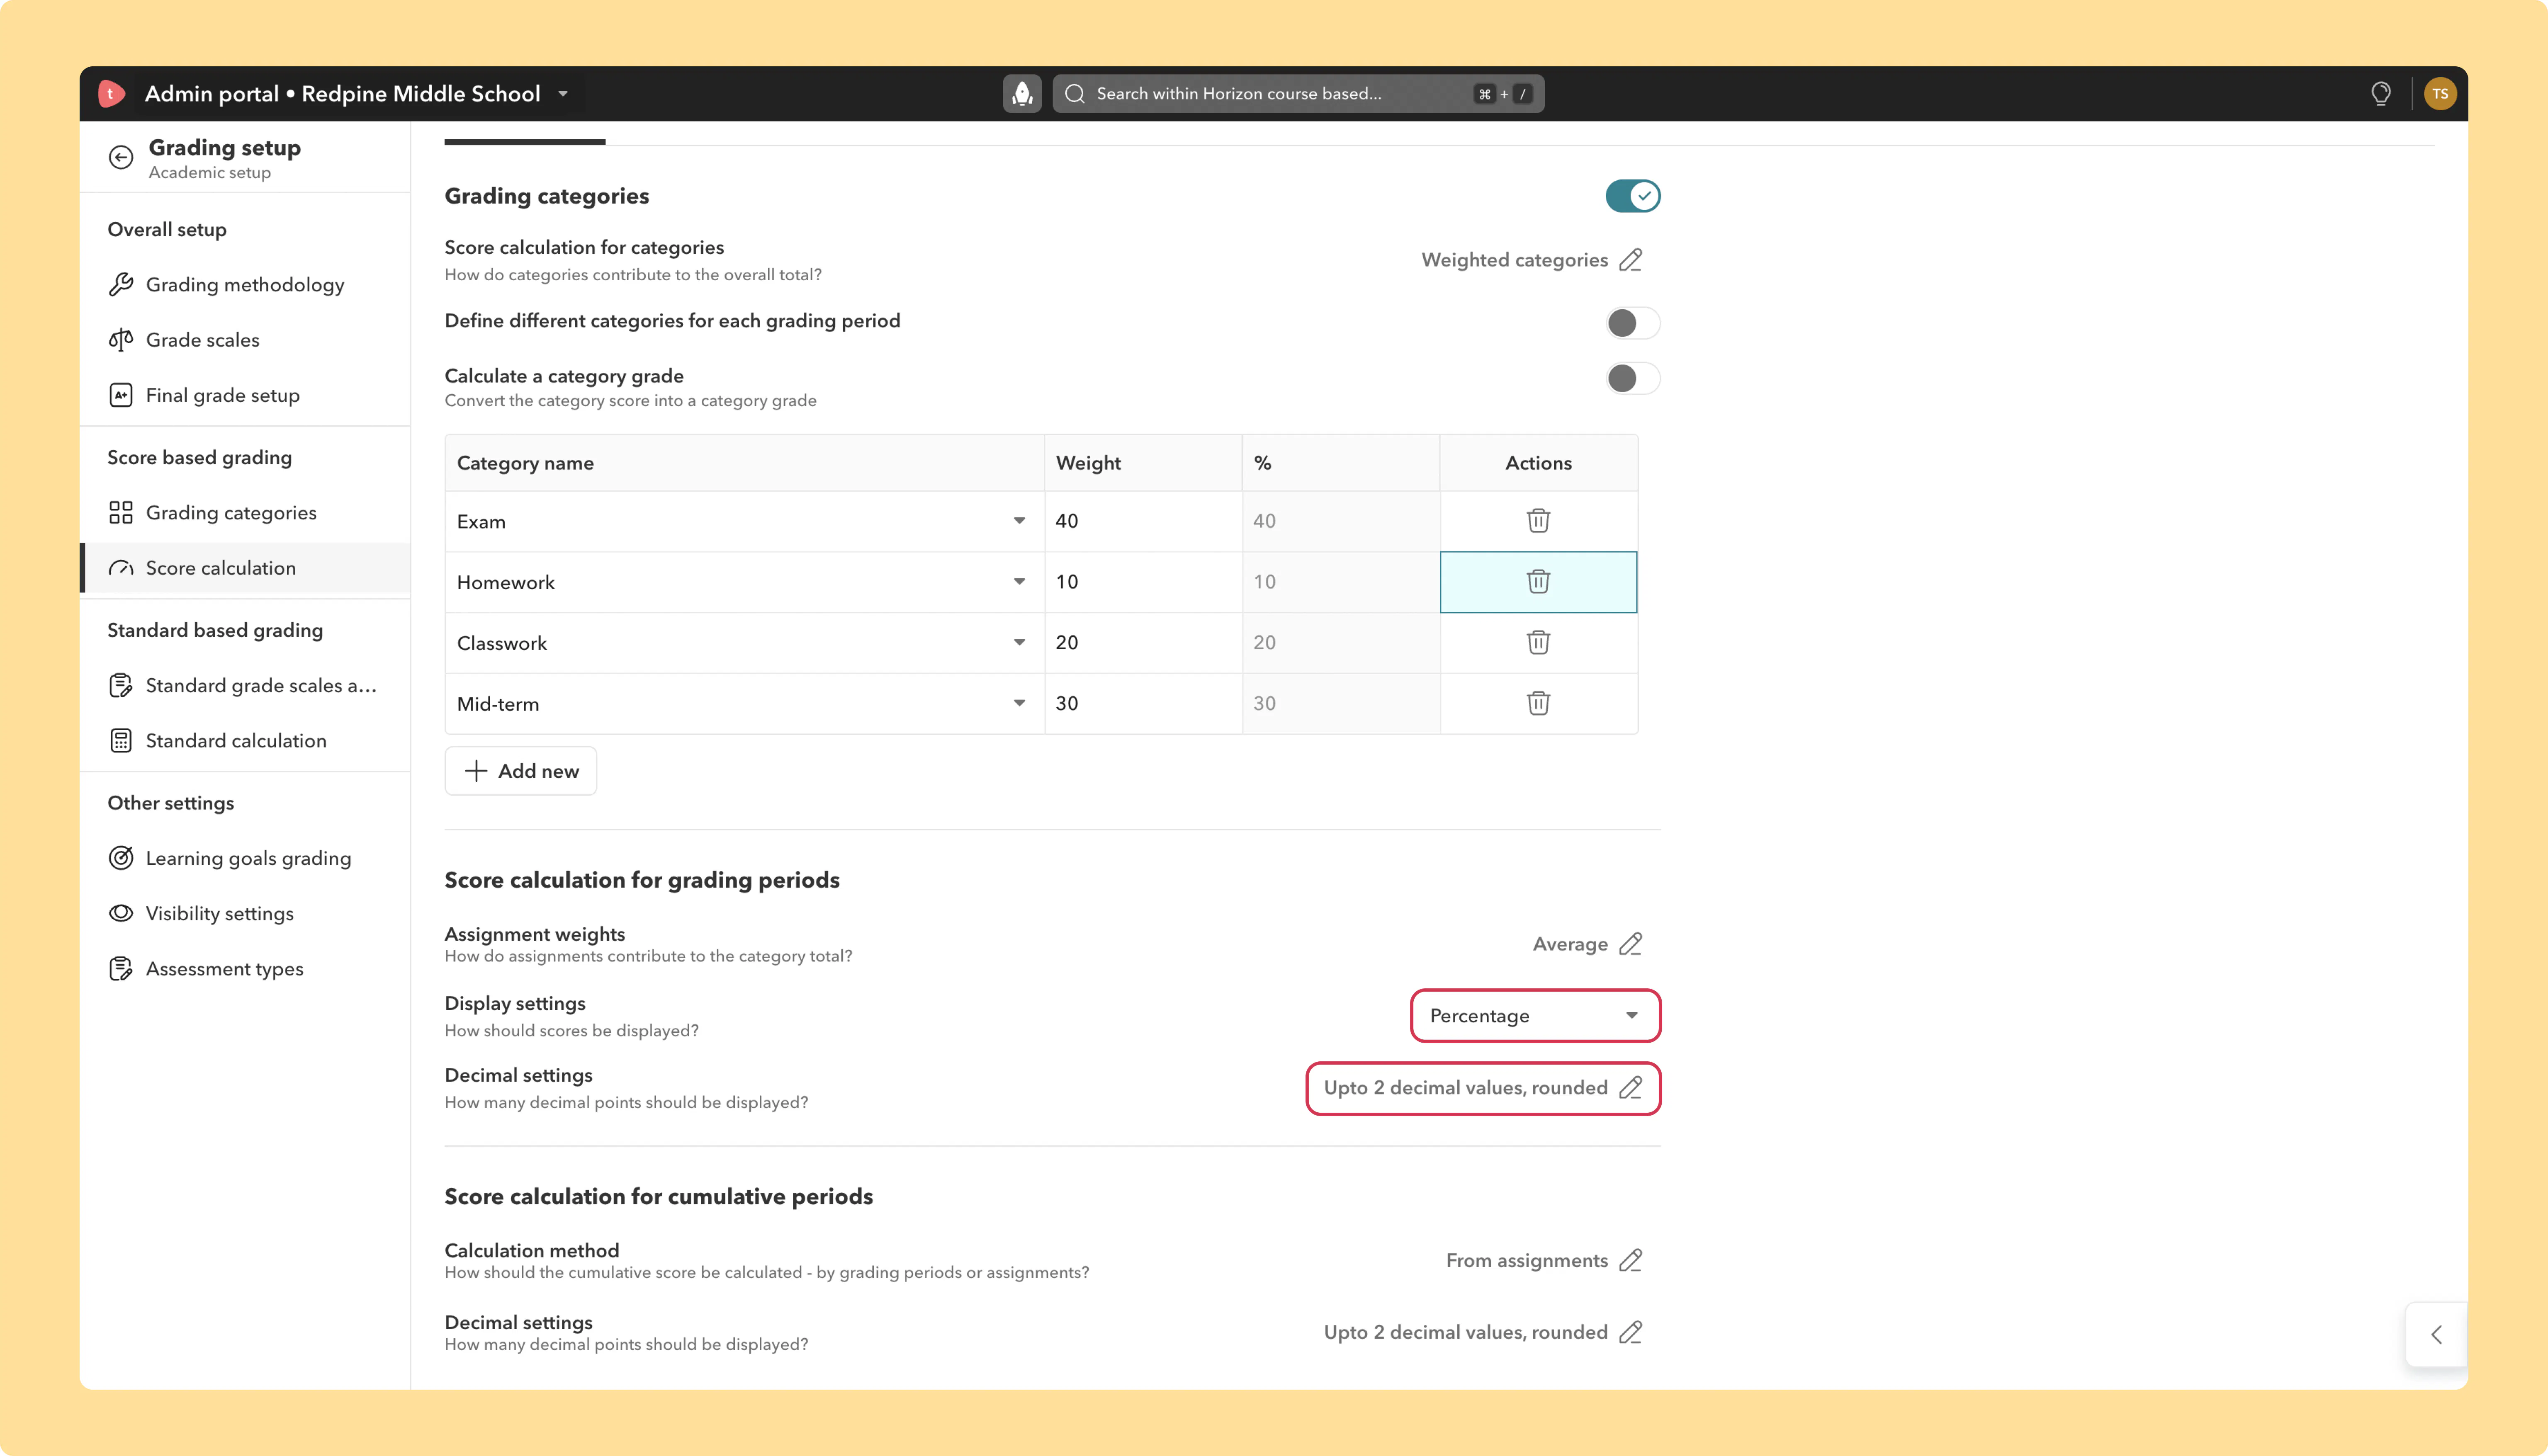
Task: Open the Mid-term category name dropdown
Action: (1019, 704)
